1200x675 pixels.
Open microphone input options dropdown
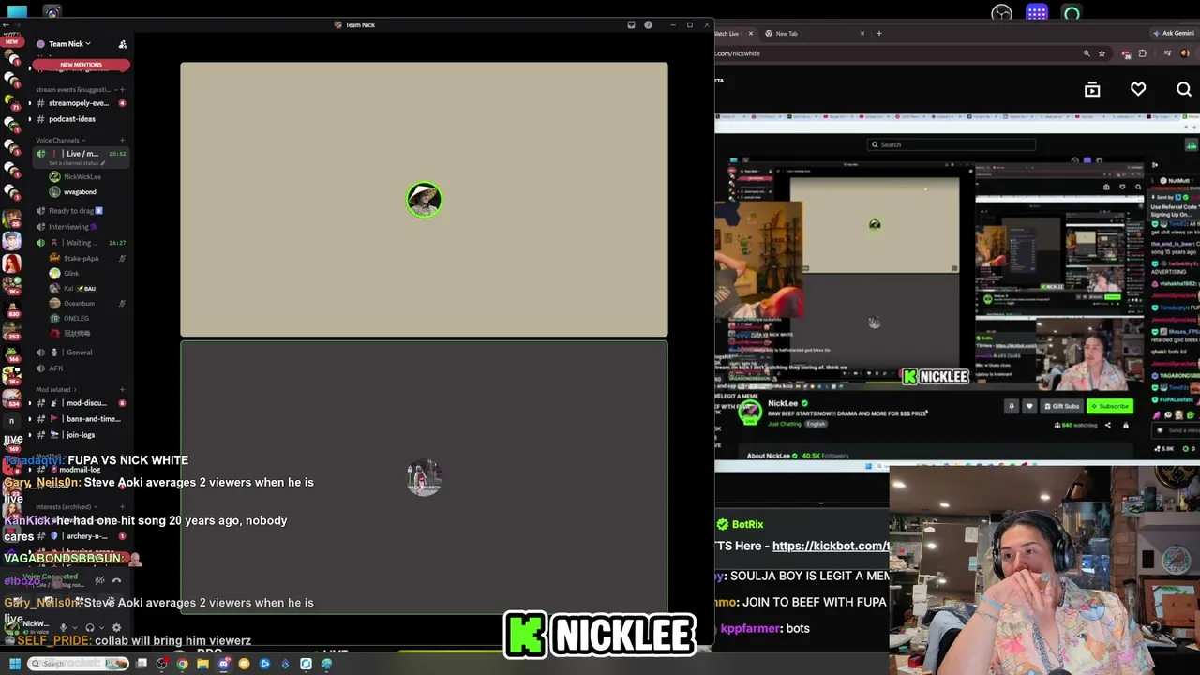(x=75, y=628)
